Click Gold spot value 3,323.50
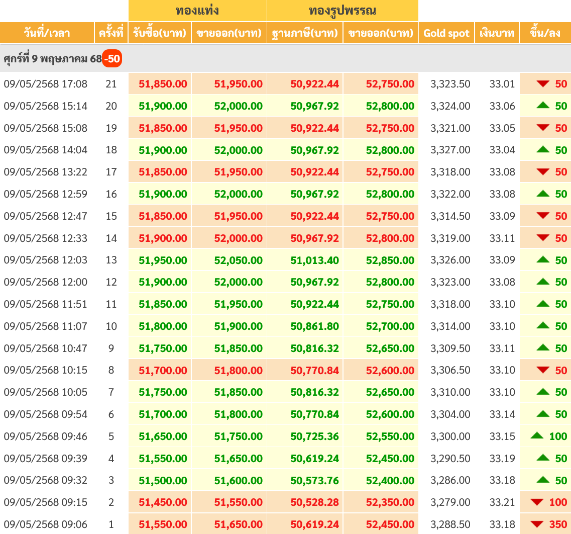 [x=450, y=84]
